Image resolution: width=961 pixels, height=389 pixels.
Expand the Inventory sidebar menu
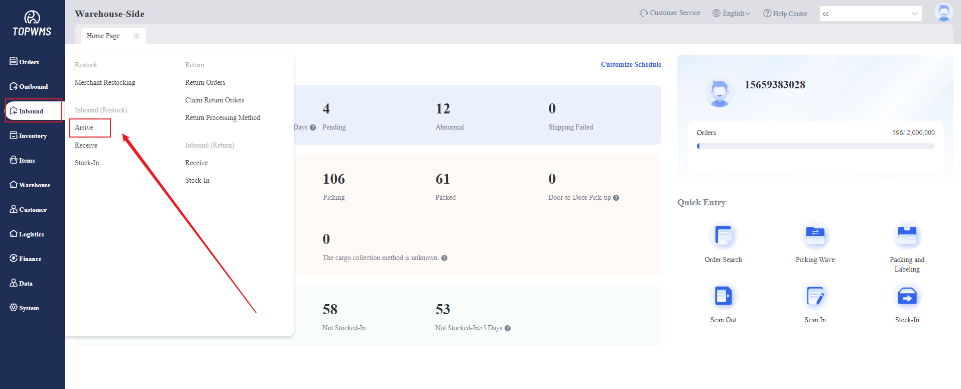[x=32, y=136]
